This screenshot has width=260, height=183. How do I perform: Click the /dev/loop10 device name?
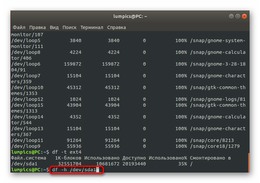pos(27,87)
